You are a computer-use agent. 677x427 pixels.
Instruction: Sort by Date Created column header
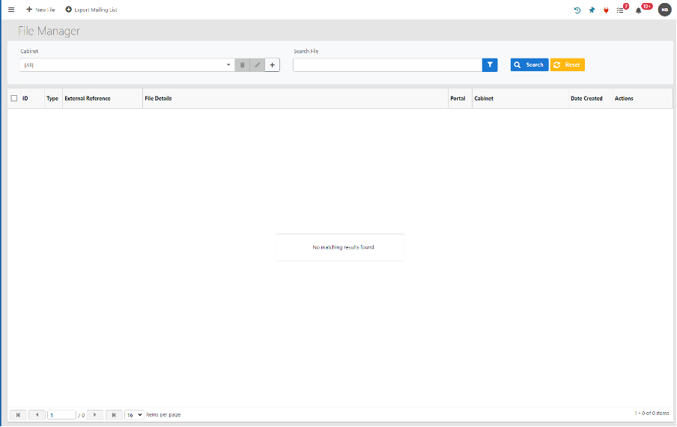(586, 98)
